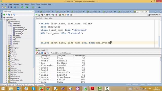Viewport: 162px width, 91px height.
Task: Expand the LOCATIONS table node
Action: click(x=9, y=42)
